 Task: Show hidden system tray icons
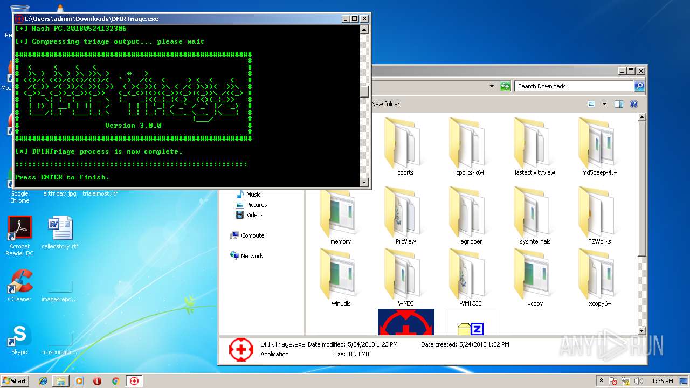pyautogui.click(x=601, y=381)
